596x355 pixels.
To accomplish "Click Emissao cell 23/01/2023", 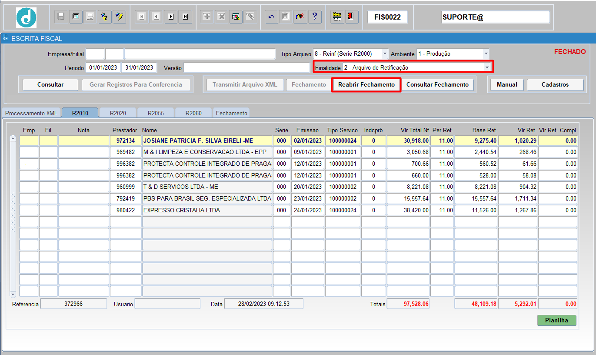I will (x=308, y=198).
